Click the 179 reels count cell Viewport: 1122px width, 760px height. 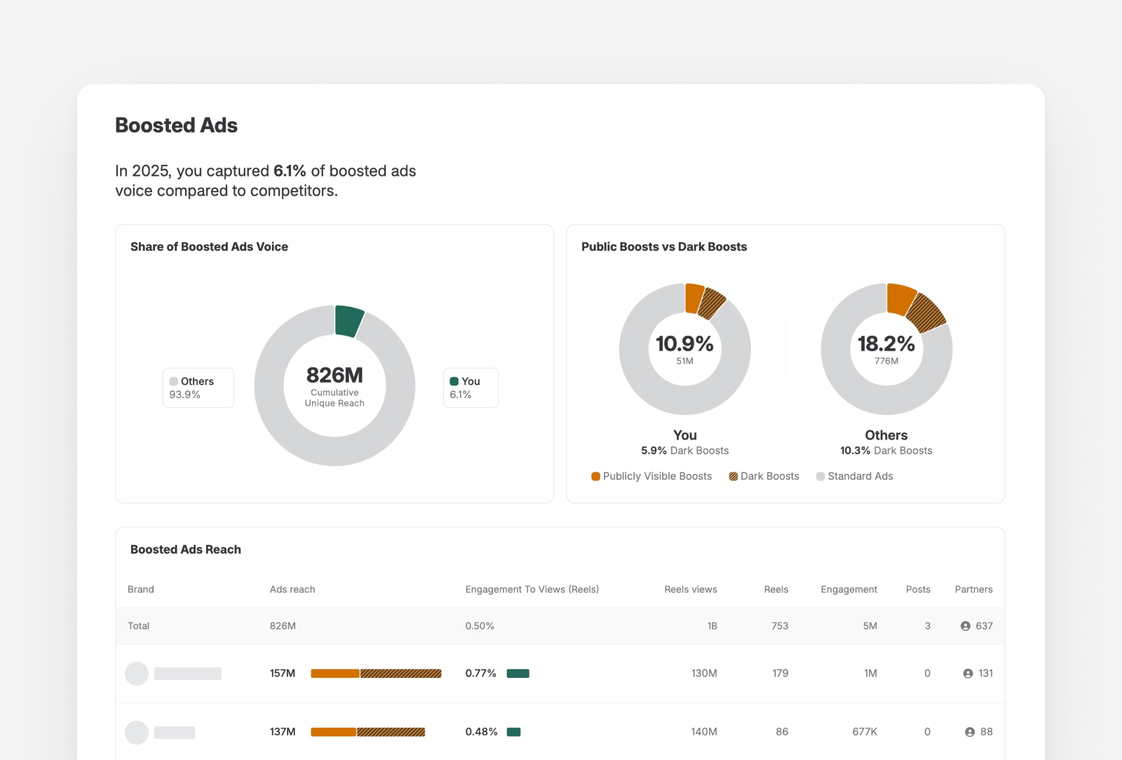(780, 673)
